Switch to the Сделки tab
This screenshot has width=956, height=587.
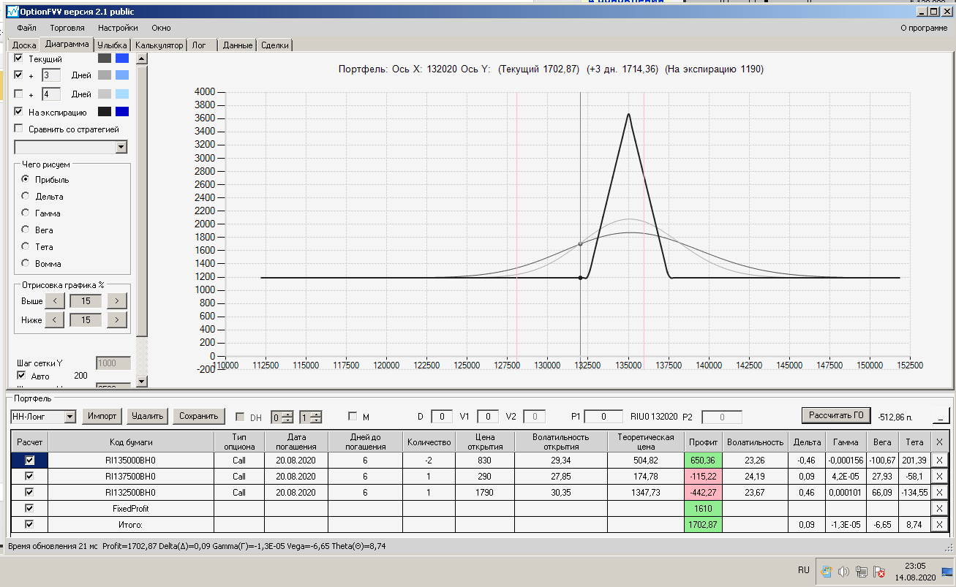[274, 45]
